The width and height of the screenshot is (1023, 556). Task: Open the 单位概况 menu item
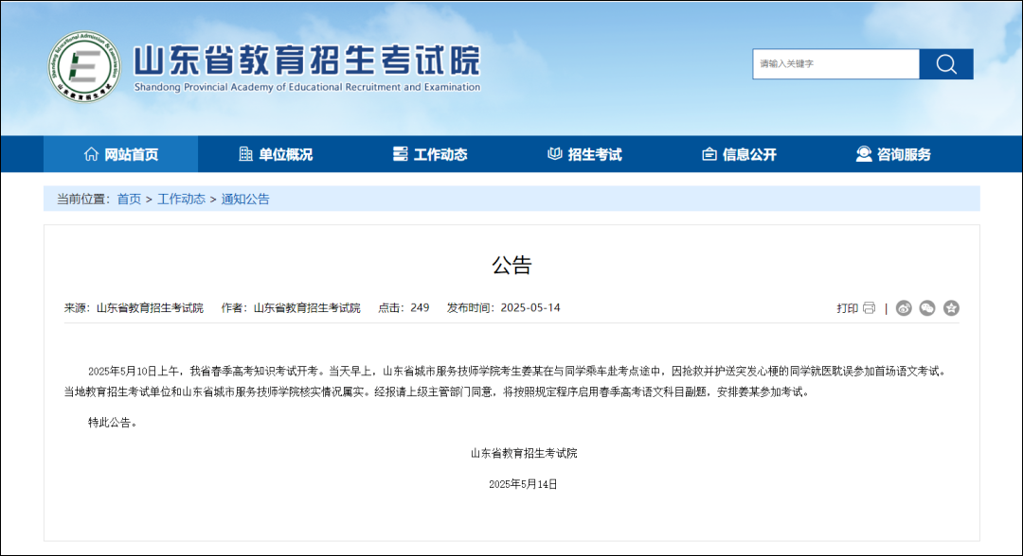click(x=276, y=154)
